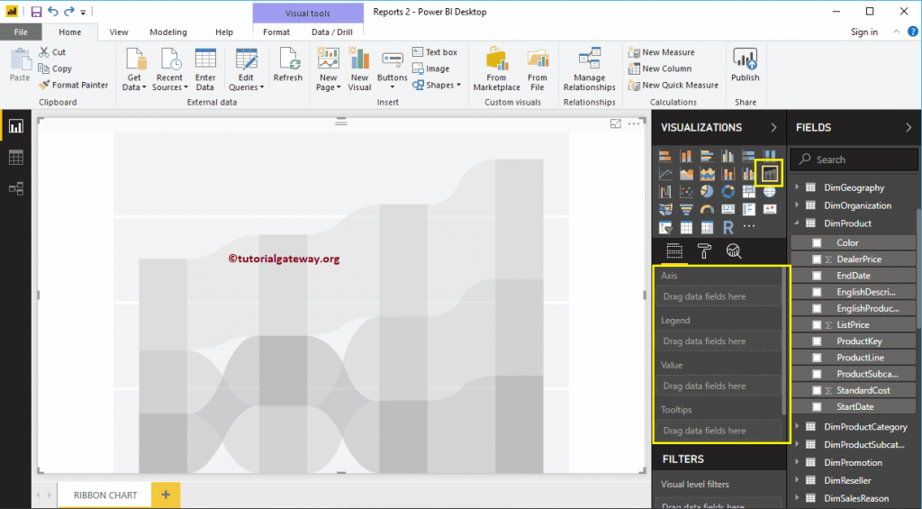Viewport: 922px width, 509px height.
Task: Collapse the DimProduct table
Action: (798, 223)
